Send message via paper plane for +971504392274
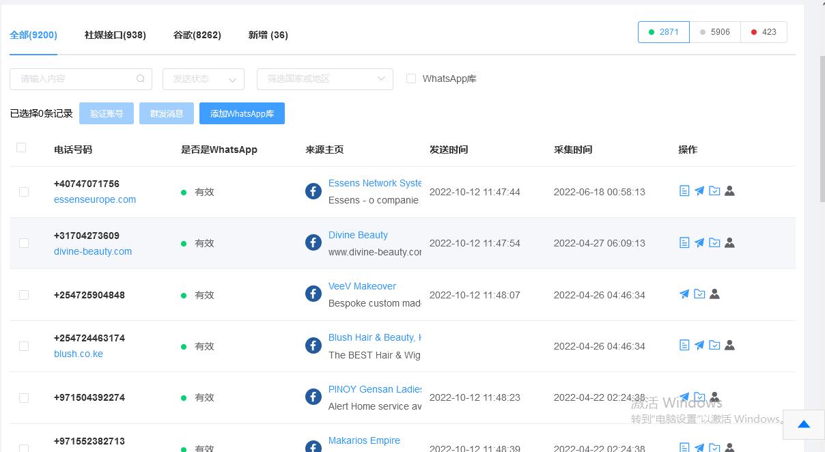 (684, 397)
